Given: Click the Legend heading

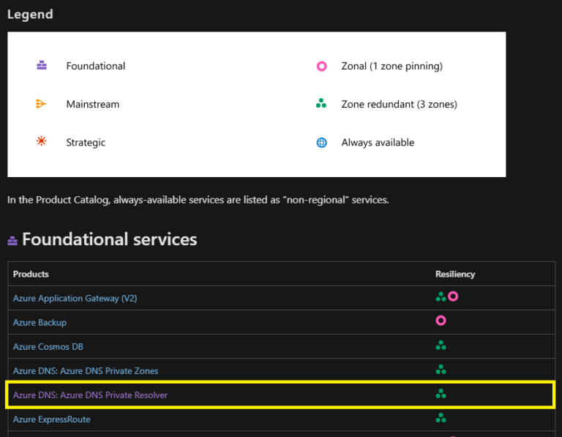Looking at the screenshot, I should (x=30, y=15).
